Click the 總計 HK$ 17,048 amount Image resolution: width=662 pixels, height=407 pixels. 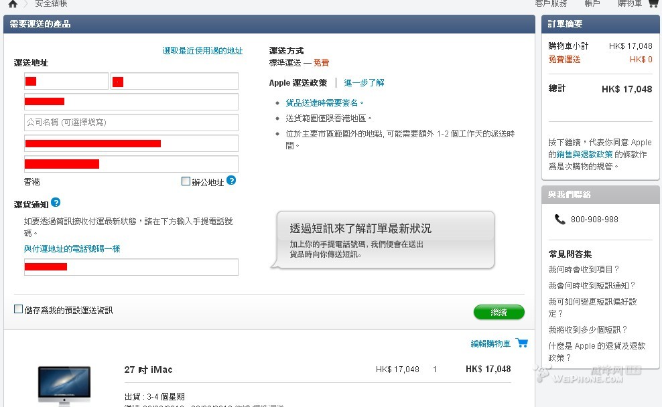pyautogui.click(x=627, y=89)
